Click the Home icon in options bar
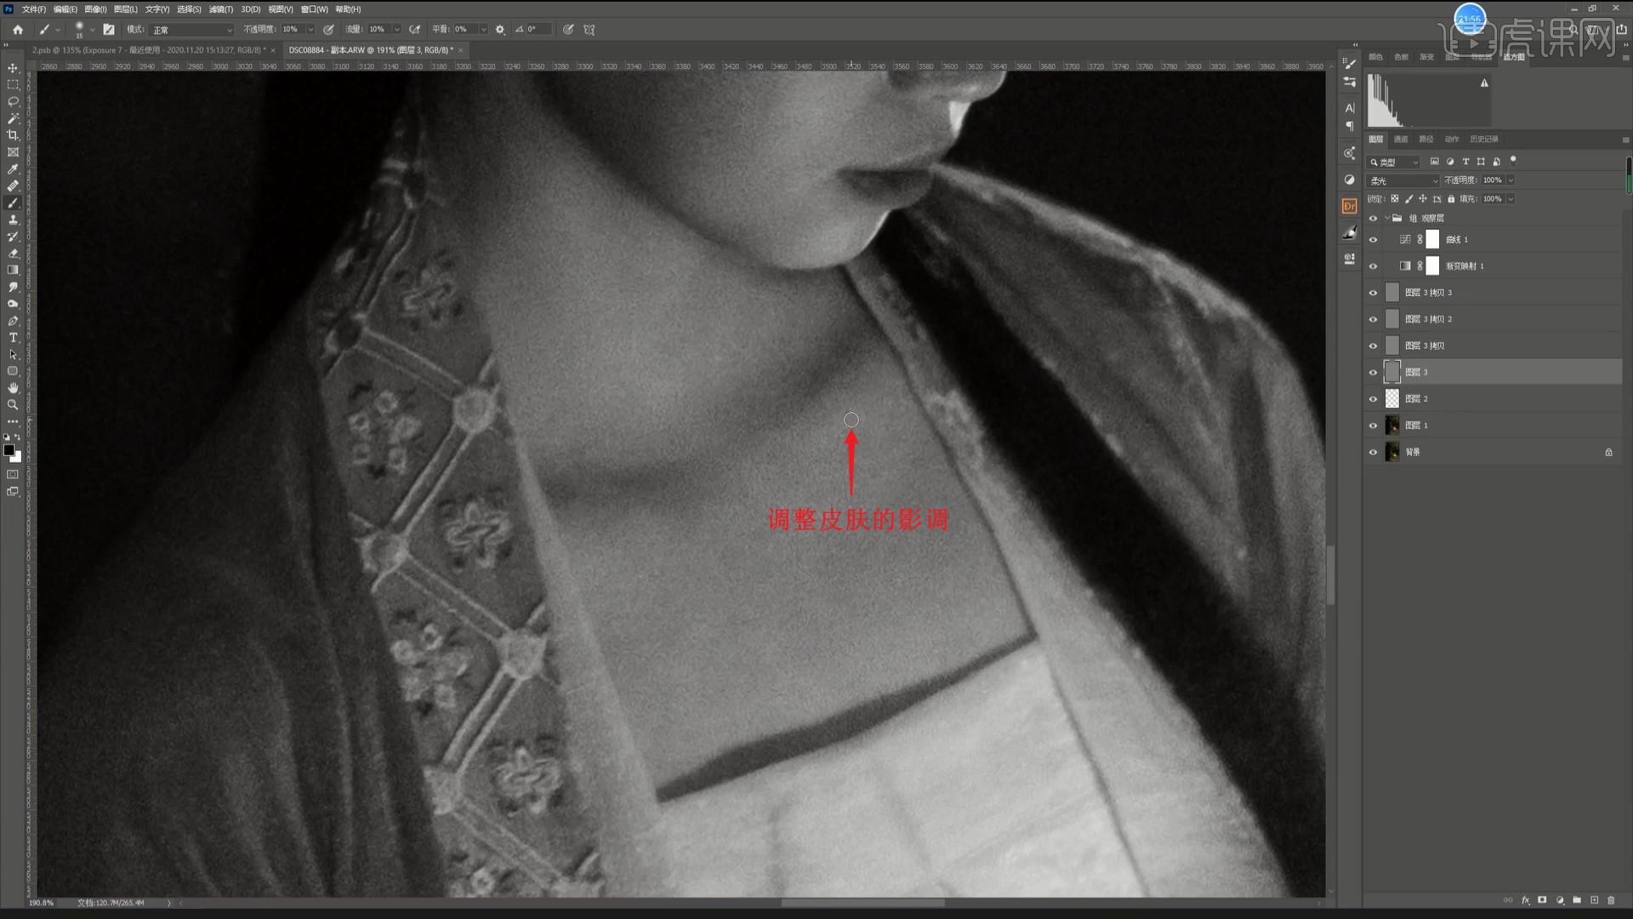This screenshot has height=919, width=1633. coord(18,29)
